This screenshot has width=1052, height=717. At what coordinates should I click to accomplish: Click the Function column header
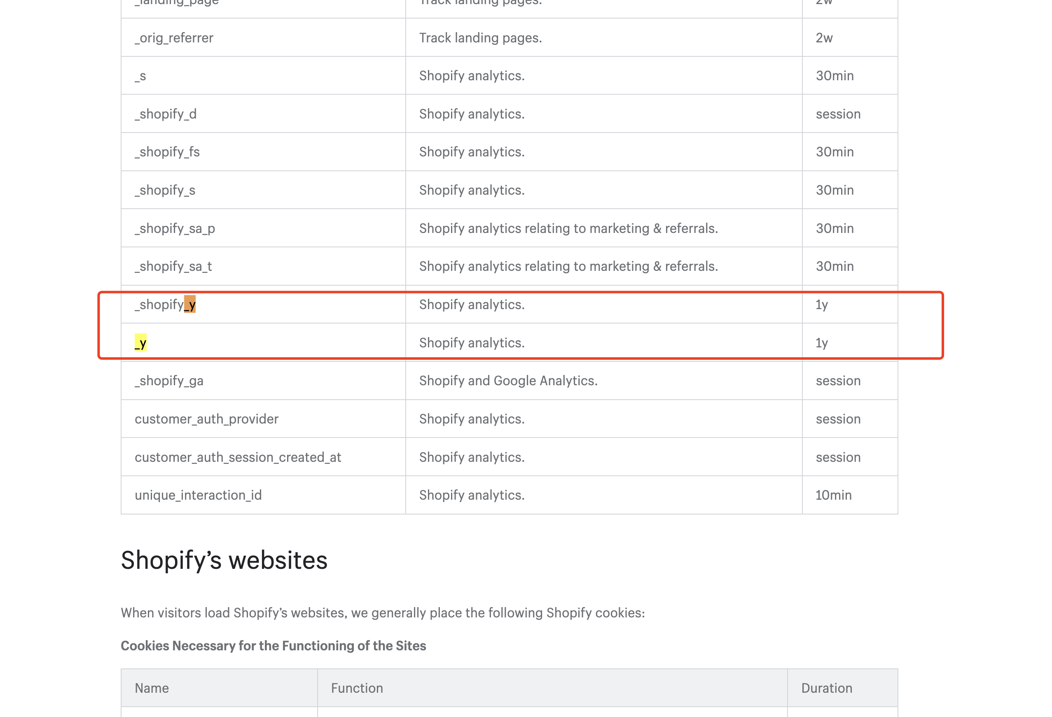click(x=357, y=688)
